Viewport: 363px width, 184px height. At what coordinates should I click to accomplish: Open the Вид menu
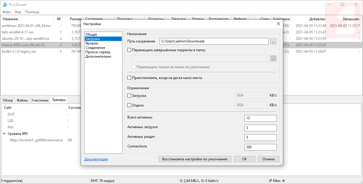(x=18, y=12)
